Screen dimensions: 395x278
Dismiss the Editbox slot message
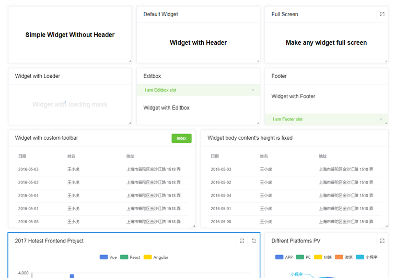click(x=253, y=90)
